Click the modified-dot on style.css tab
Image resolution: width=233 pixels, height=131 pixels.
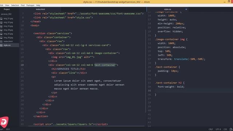[x=186, y=9]
